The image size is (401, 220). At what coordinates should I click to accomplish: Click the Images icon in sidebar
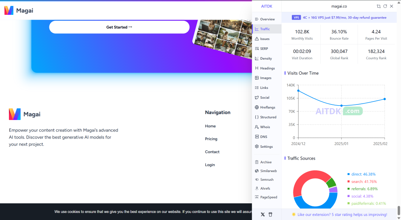[257, 78]
